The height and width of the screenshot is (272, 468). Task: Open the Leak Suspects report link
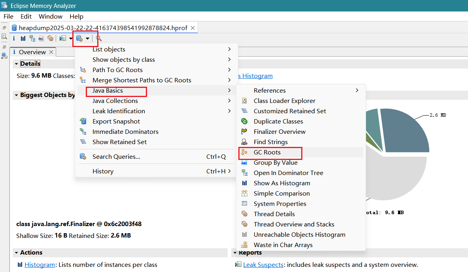point(263,265)
